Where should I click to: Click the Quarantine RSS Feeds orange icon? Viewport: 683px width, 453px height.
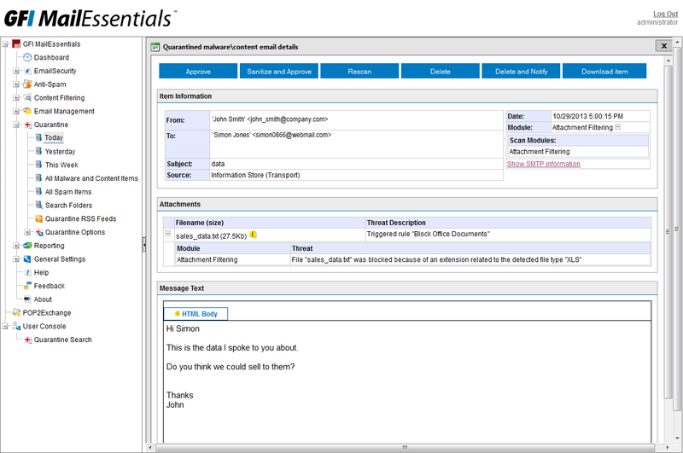38,218
